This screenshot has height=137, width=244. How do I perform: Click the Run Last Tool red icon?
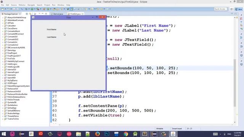(38, 9)
